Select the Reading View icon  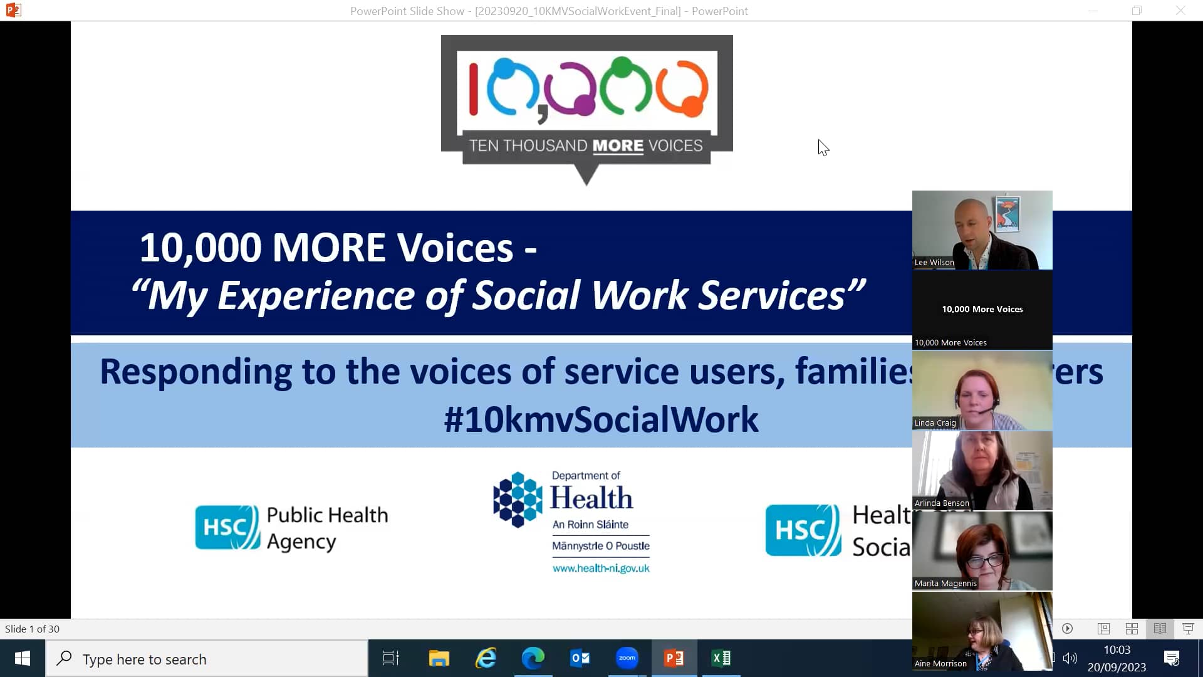[1160, 629]
